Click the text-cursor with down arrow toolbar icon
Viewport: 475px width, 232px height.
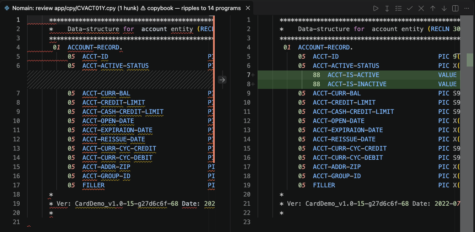tap(387, 8)
